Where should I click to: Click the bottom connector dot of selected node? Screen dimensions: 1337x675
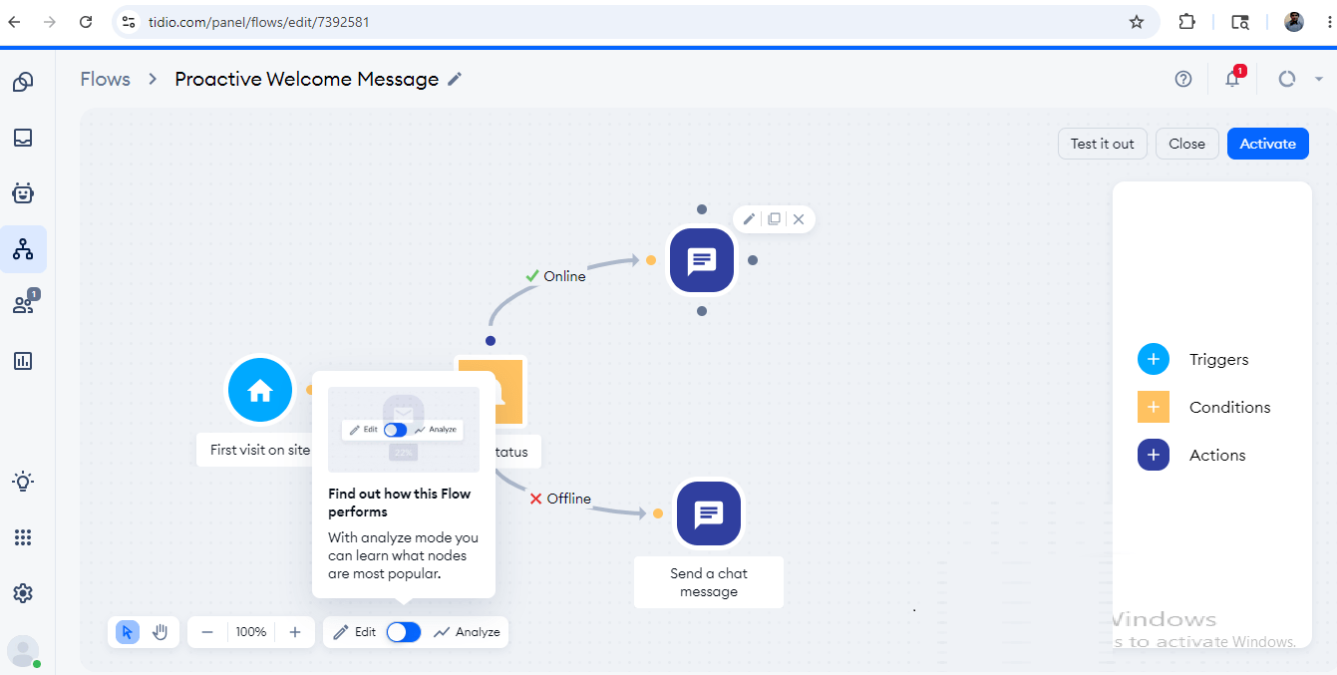tap(702, 311)
